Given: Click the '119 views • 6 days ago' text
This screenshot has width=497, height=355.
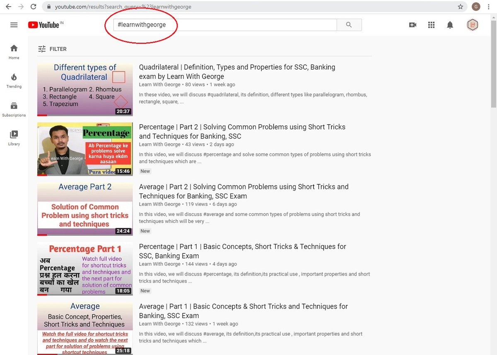Looking at the screenshot, I should [211, 204].
